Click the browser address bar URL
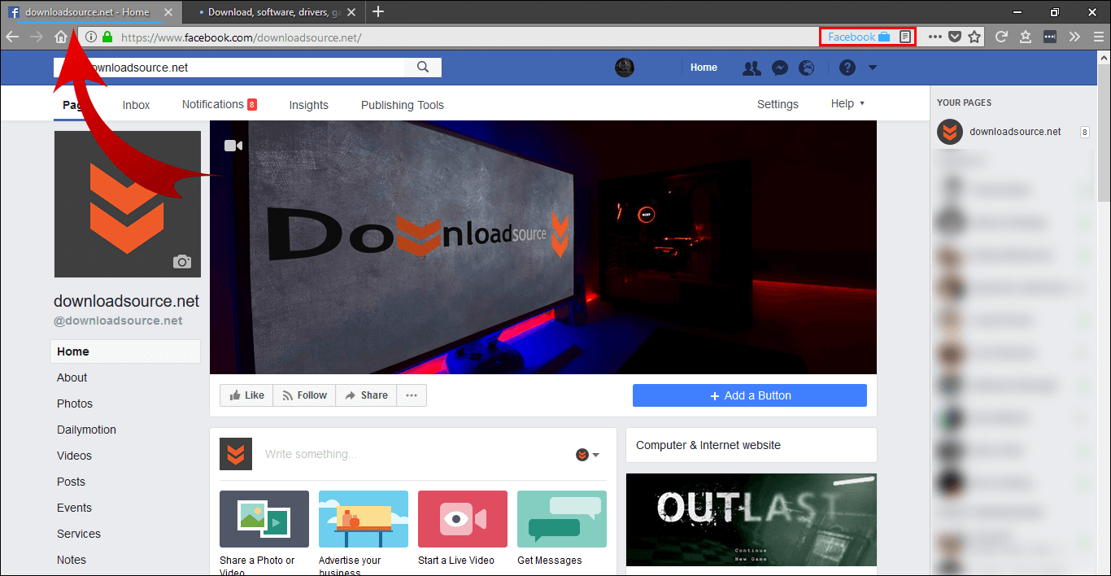Screen dimensions: 1111x576 click(x=241, y=37)
